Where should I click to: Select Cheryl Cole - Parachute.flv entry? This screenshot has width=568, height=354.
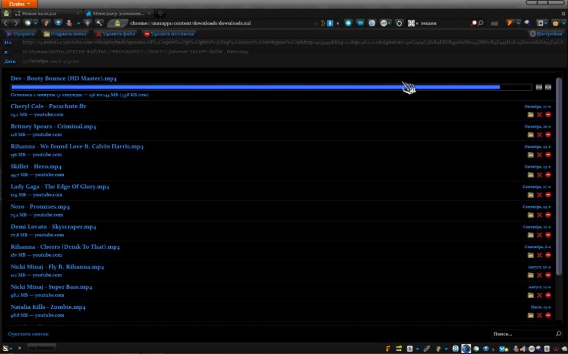click(x=281, y=111)
